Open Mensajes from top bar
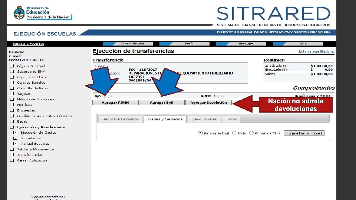The height and width of the screenshot is (200, 356). tap(241, 44)
